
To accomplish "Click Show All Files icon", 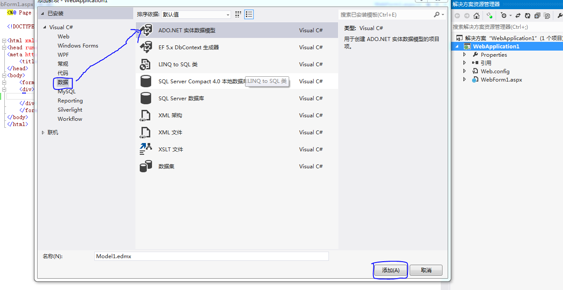I will (x=547, y=16).
